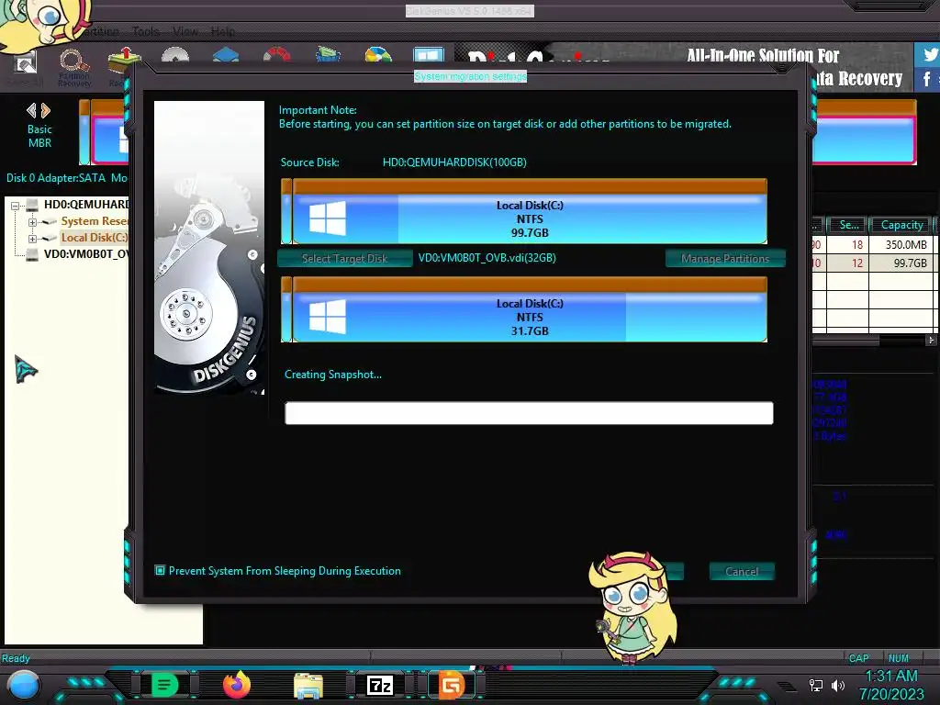Image resolution: width=940 pixels, height=705 pixels.
Task: Toggle Prevent System From Sleeping checkbox
Action: (160, 571)
